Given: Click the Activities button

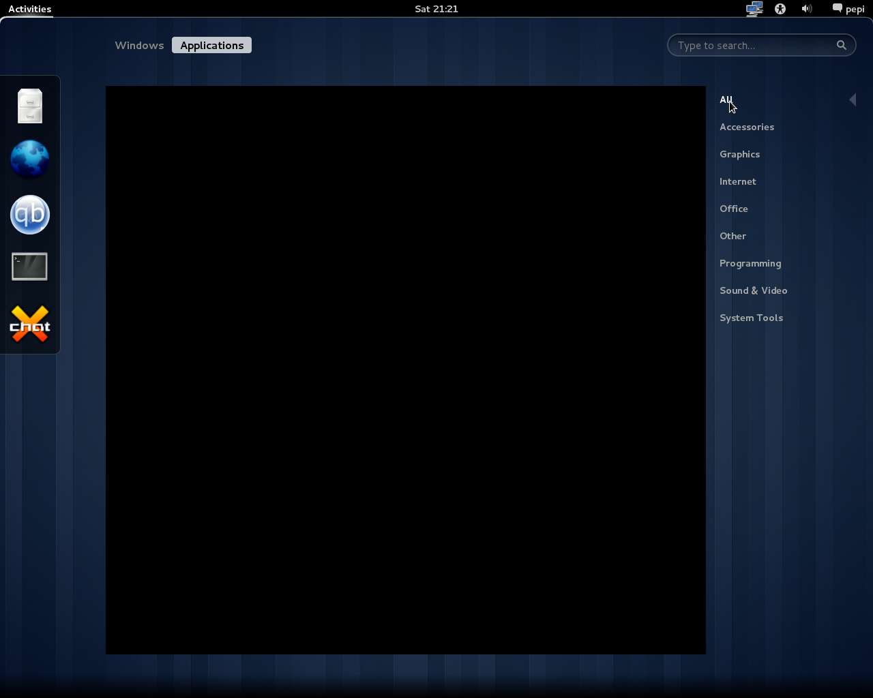Looking at the screenshot, I should (x=29, y=9).
